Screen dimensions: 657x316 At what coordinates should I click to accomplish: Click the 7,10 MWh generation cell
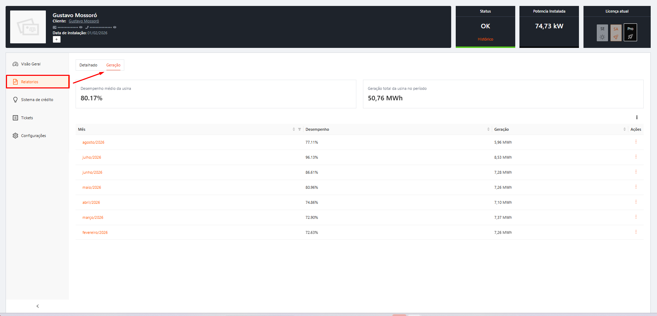click(x=503, y=202)
